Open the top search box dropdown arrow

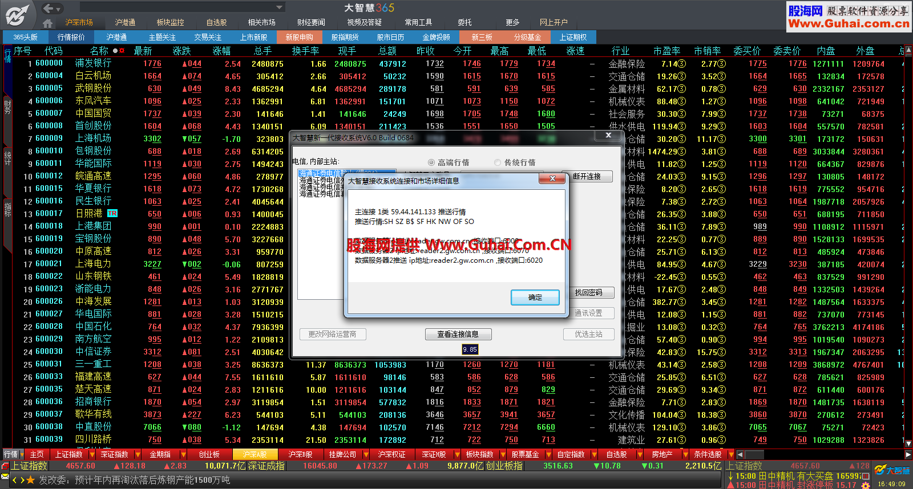pos(279,7)
